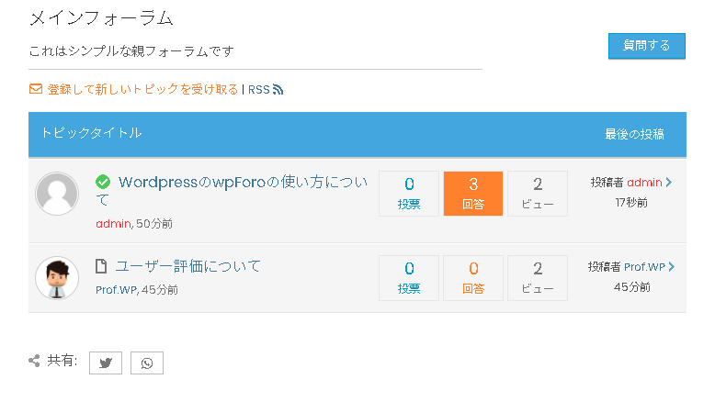Click the share nodes icon beside 共有
The height and width of the screenshot is (402, 715).
(x=34, y=361)
